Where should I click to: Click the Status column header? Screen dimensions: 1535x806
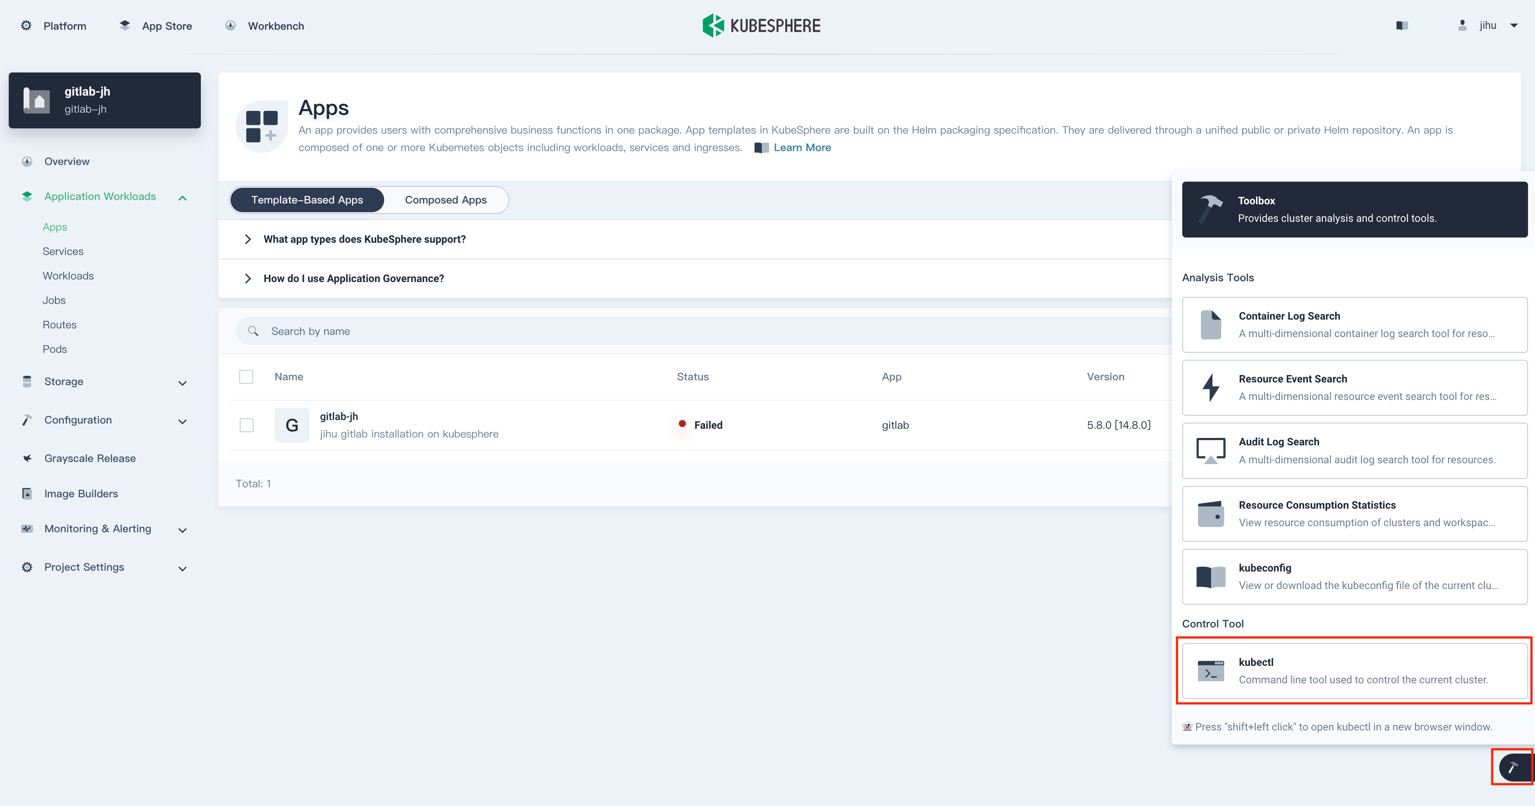pyautogui.click(x=692, y=377)
